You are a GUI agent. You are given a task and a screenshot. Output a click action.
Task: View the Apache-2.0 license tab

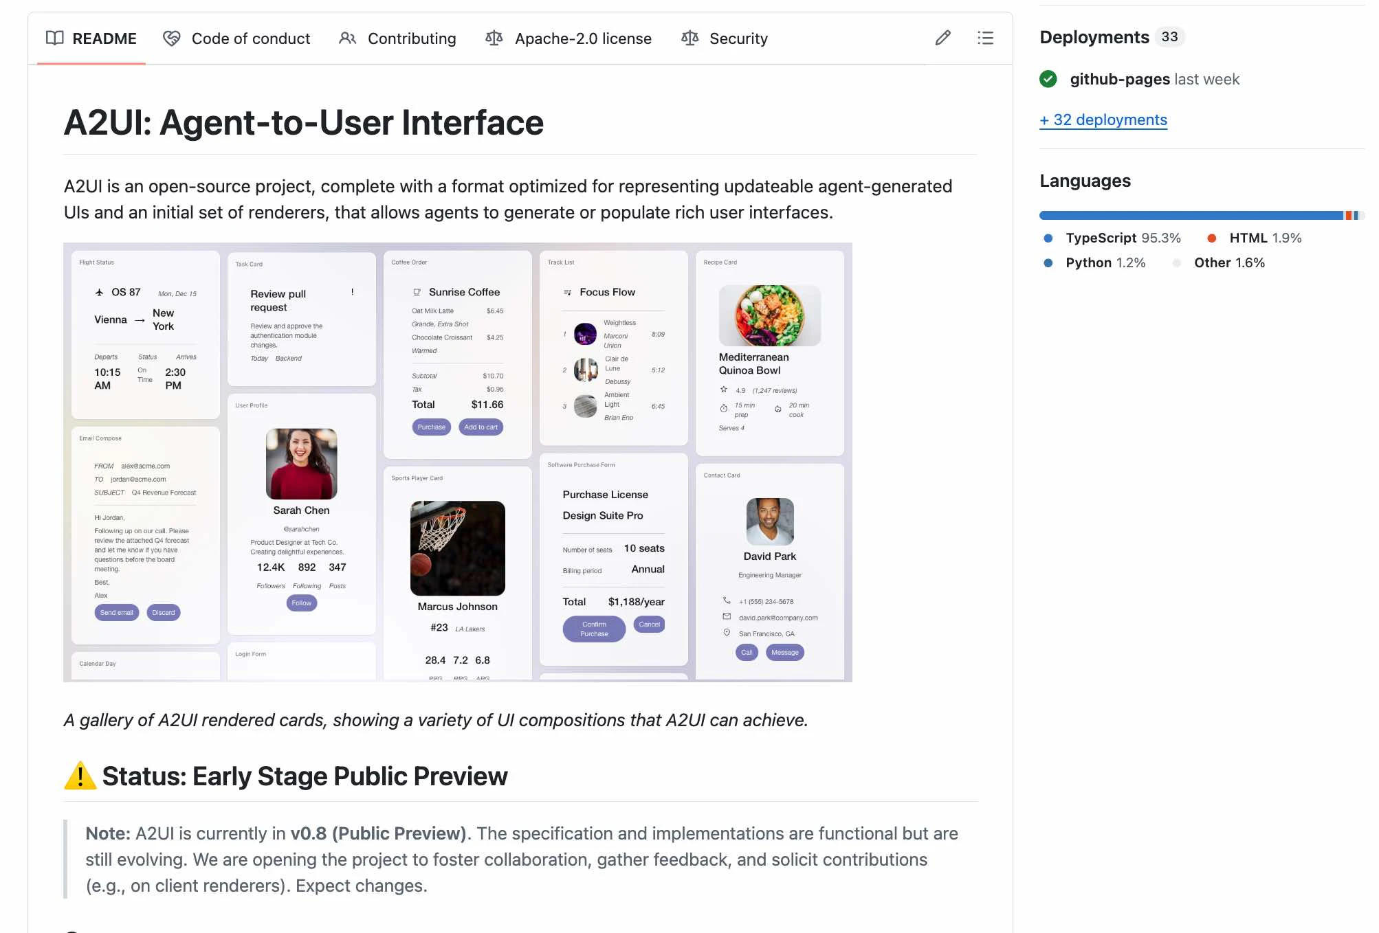[x=569, y=38]
